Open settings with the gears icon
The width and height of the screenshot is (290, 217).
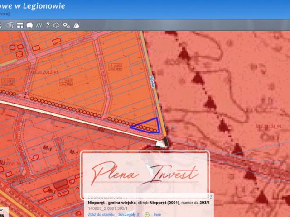(x=67, y=25)
